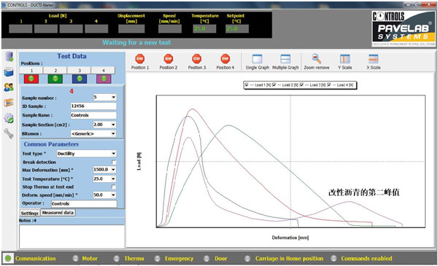Toggle Stop Thermo at test end checkbox

pos(114,187)
